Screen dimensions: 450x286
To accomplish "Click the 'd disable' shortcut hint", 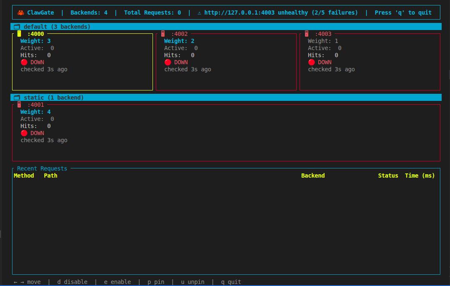I will [x=72, y=282].
